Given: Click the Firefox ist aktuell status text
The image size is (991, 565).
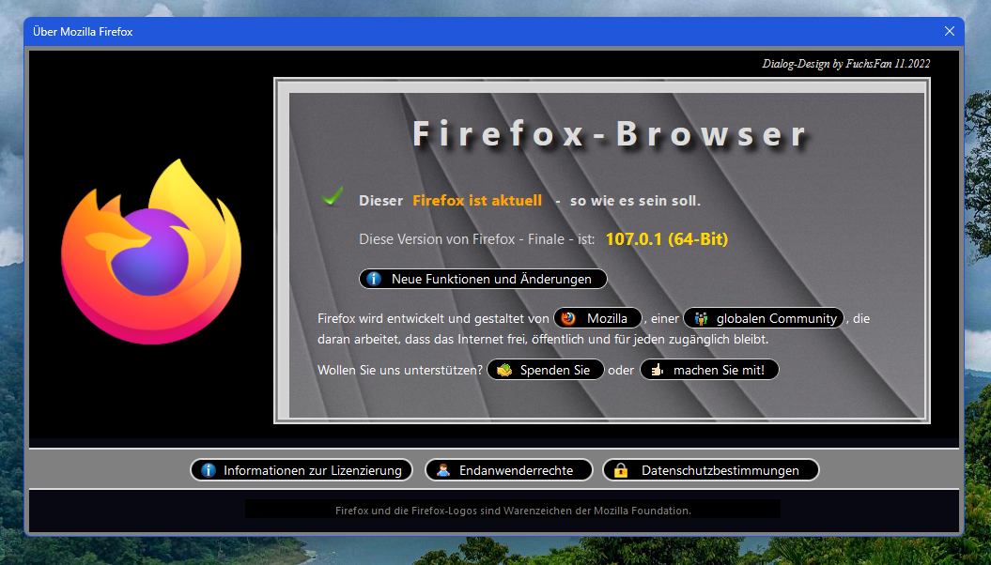Looking at the screenshot, I should 477,201.
